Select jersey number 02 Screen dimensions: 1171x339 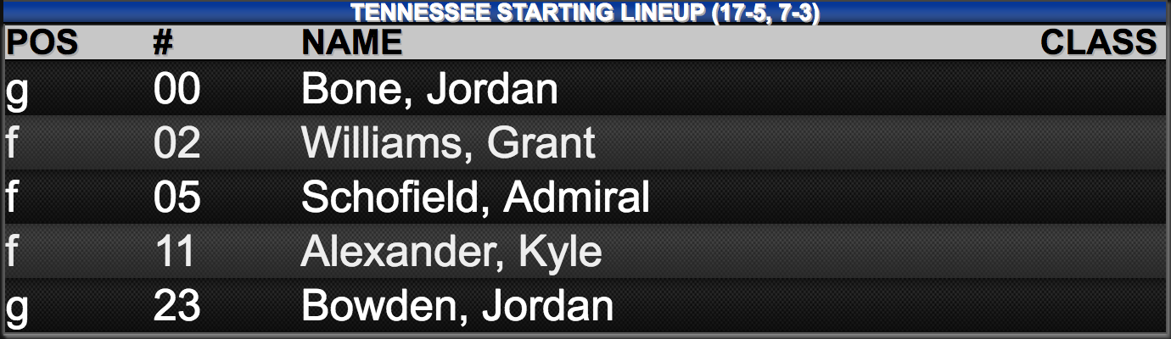(176, 143)
